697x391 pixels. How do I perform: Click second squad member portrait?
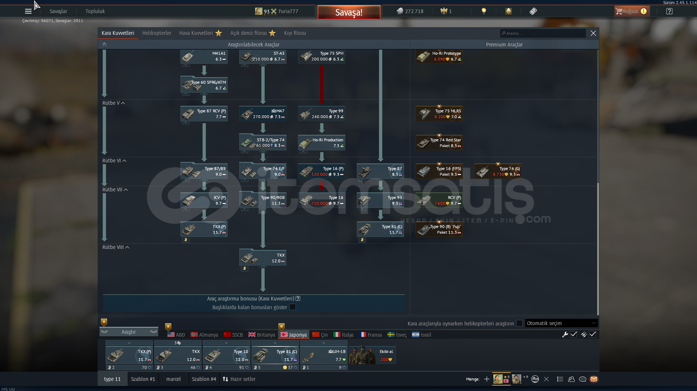click(516, 379)
